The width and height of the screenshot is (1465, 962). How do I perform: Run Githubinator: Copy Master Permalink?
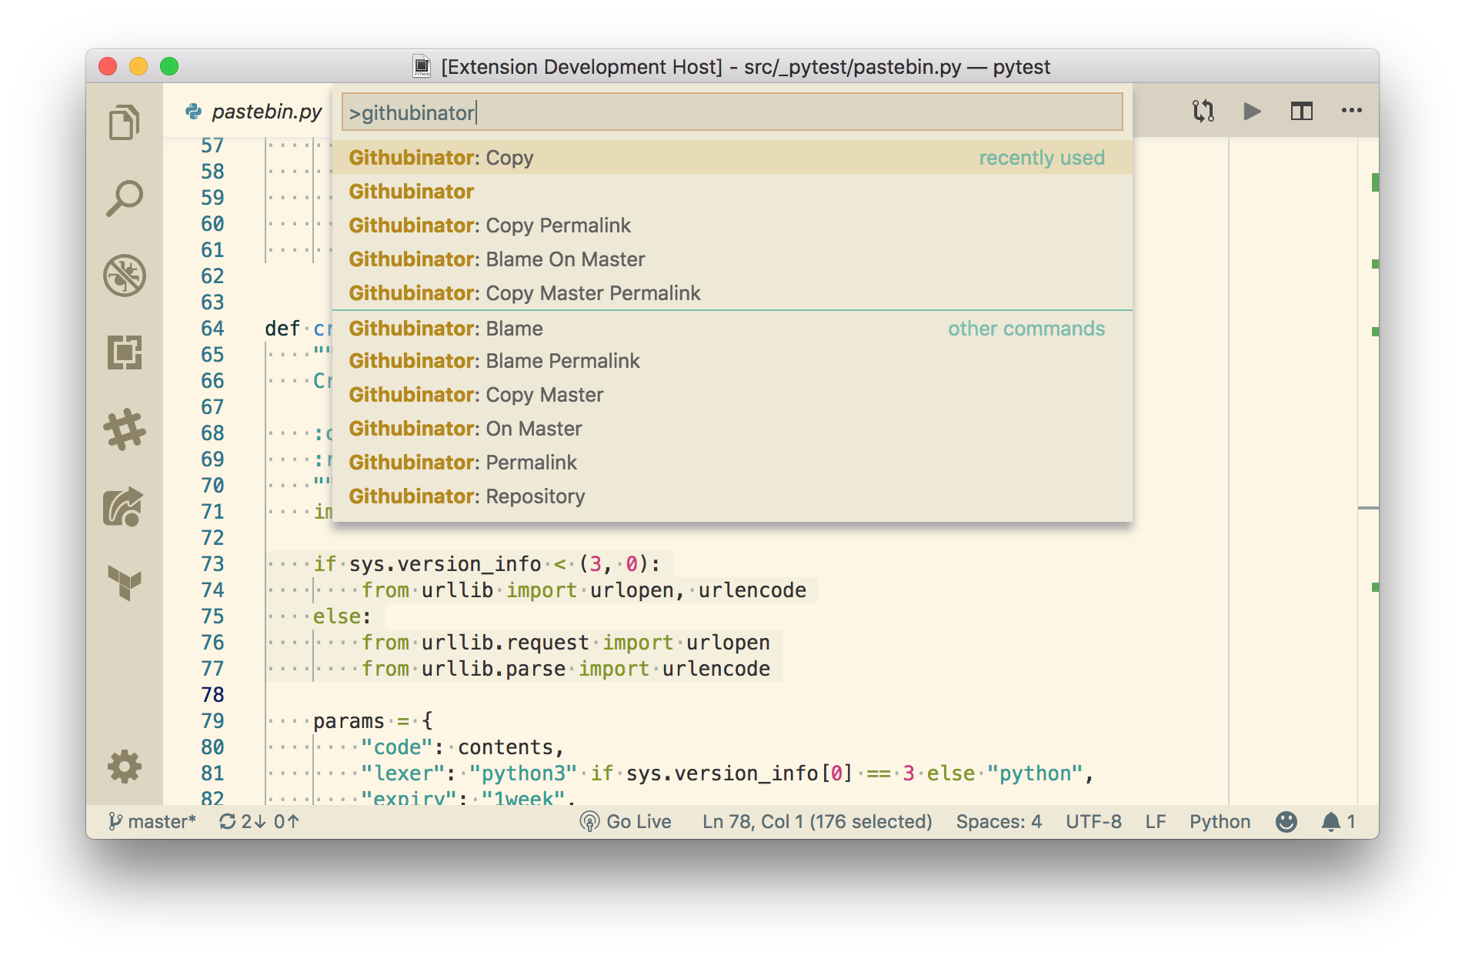pos(732,293)
